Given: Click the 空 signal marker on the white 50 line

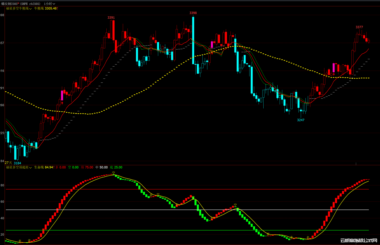Looking at the screenshot, I should coord(235,205).
